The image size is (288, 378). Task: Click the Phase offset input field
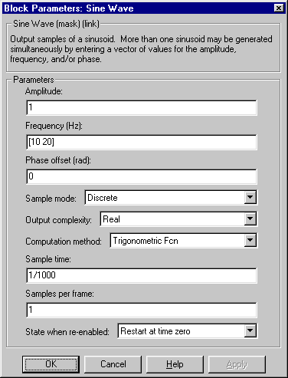click(x=142, y=176)
